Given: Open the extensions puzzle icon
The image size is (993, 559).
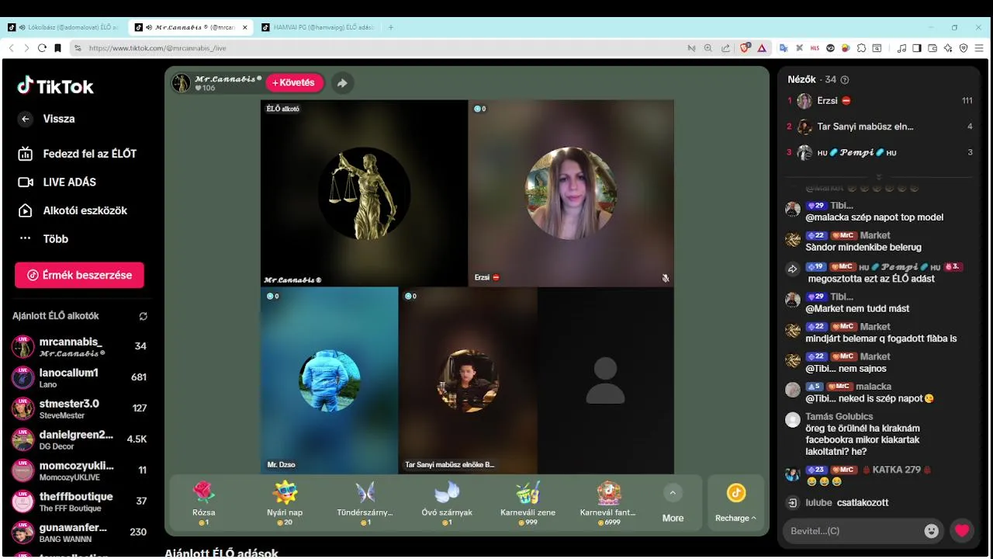Looking at the screenshot, I should tap(861, 48).
